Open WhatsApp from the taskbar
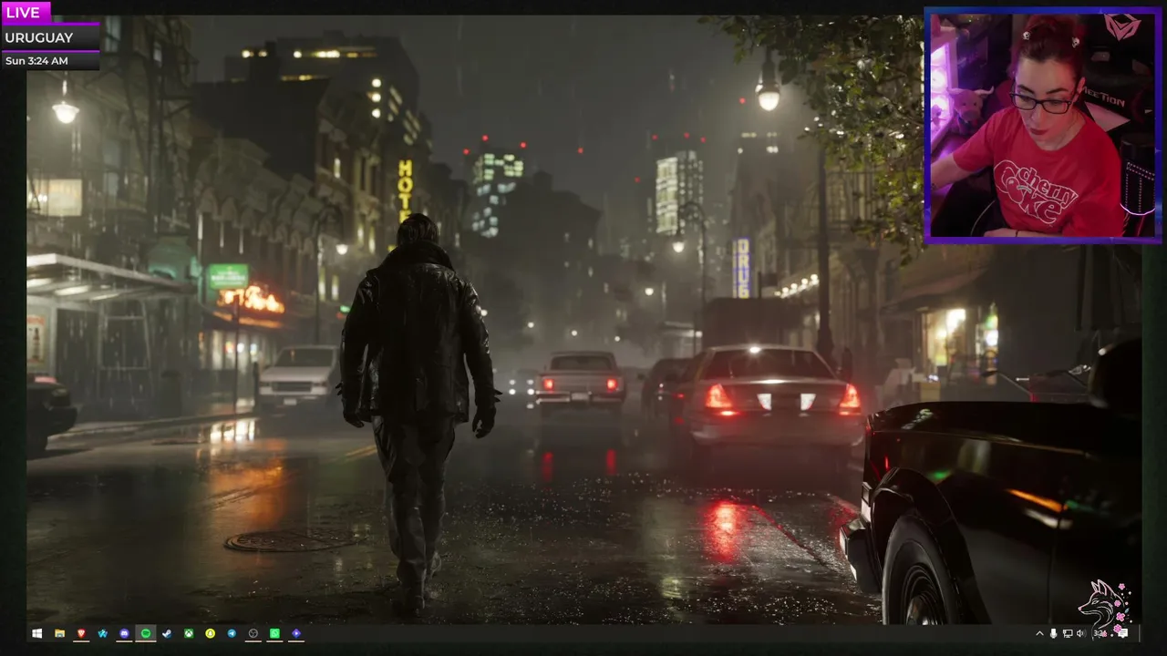The height and width of the screenshot is (656, 1167). coord(274,633)
